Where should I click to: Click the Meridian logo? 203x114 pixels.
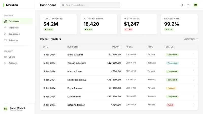(10, 5)
